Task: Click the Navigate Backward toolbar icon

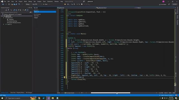Action: pos(3,4)
